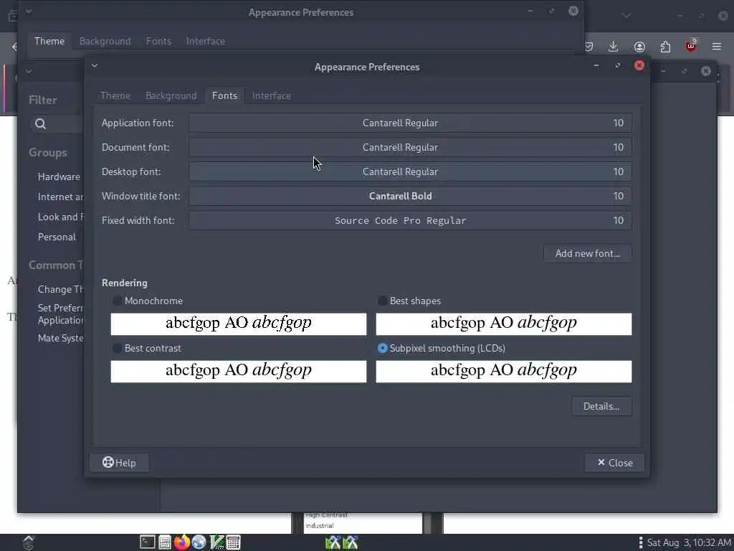Viewport: 734px width, 551px height.
Task: Choose the Application font selector
Action: (x=410, y=123)
